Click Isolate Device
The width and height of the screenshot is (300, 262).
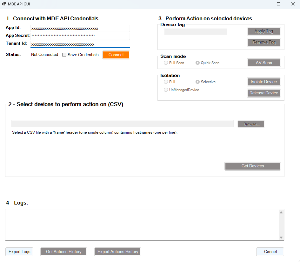click(x=263, y=82)
